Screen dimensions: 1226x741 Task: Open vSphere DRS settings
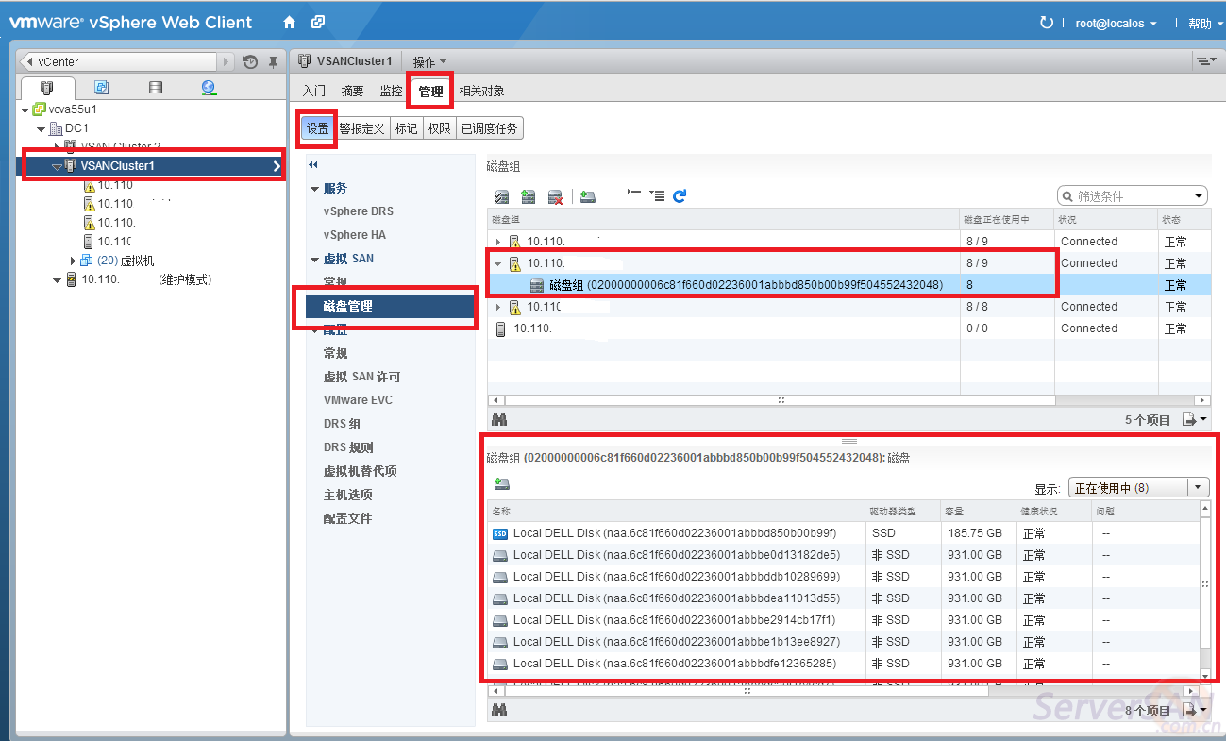point(359,211)
